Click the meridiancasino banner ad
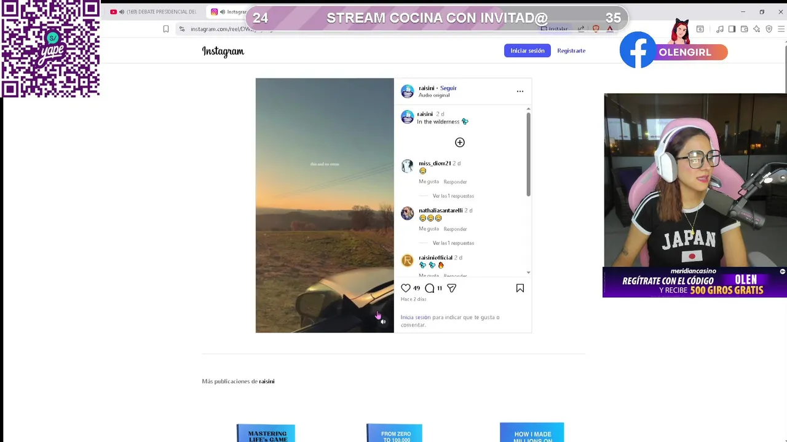 [x=695, y=282]
